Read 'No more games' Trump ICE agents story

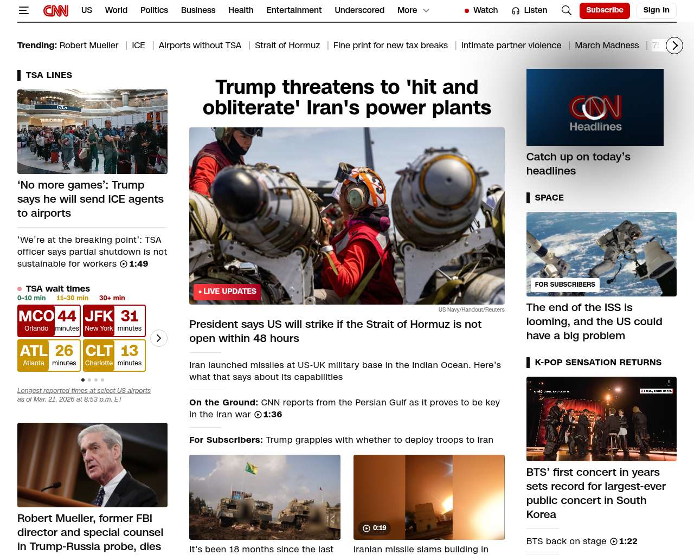(x=91, y=199)
